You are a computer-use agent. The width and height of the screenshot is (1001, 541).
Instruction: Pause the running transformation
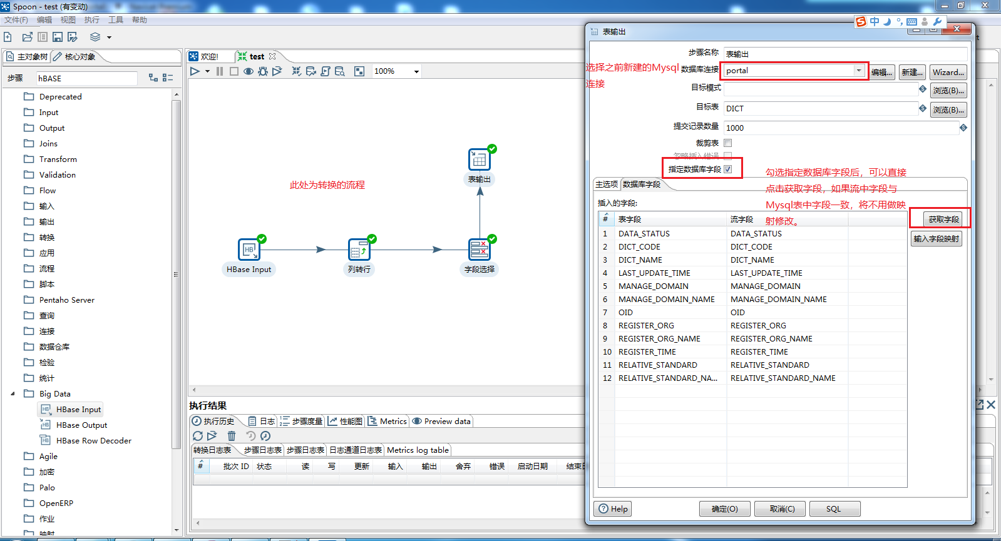tap(220, 71)
